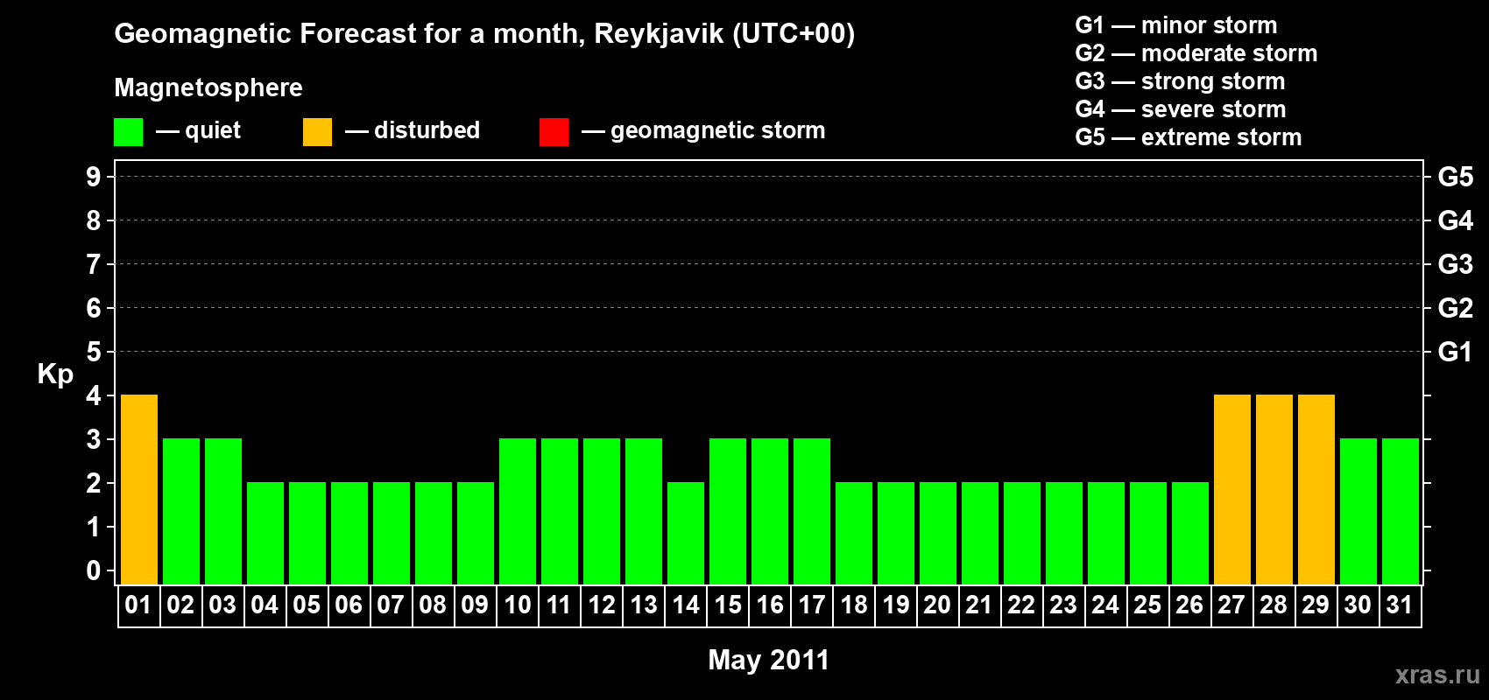Click the 'G4 — severe storm' legend text
Screen dimensions: 1489x700
coord(1181,109)
